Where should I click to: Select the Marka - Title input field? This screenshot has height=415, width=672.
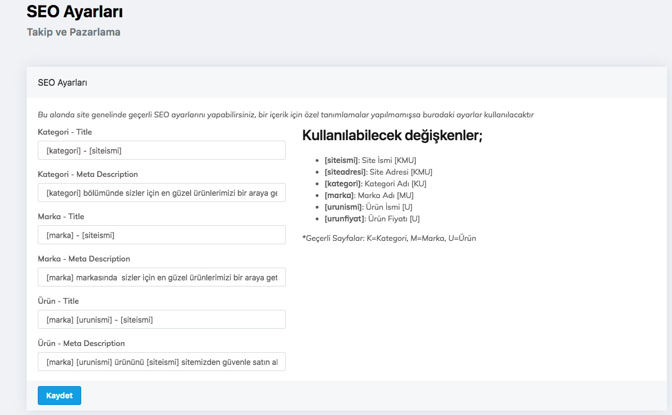161,234
